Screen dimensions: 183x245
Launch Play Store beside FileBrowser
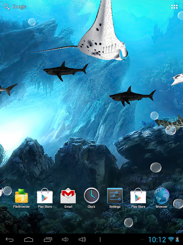(45, 198)
